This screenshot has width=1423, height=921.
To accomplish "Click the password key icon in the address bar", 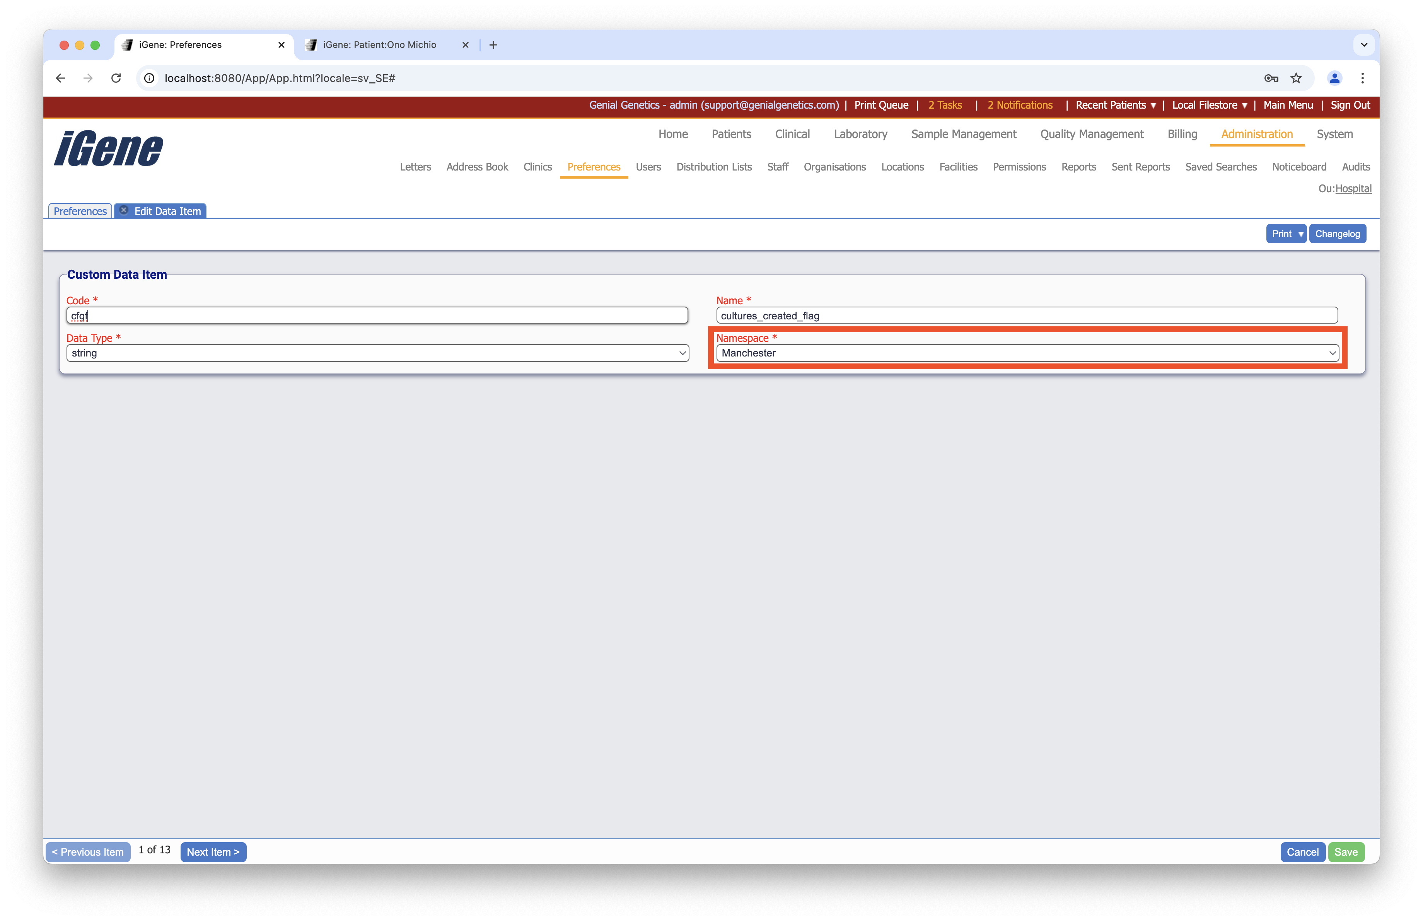I will 1271,78.
